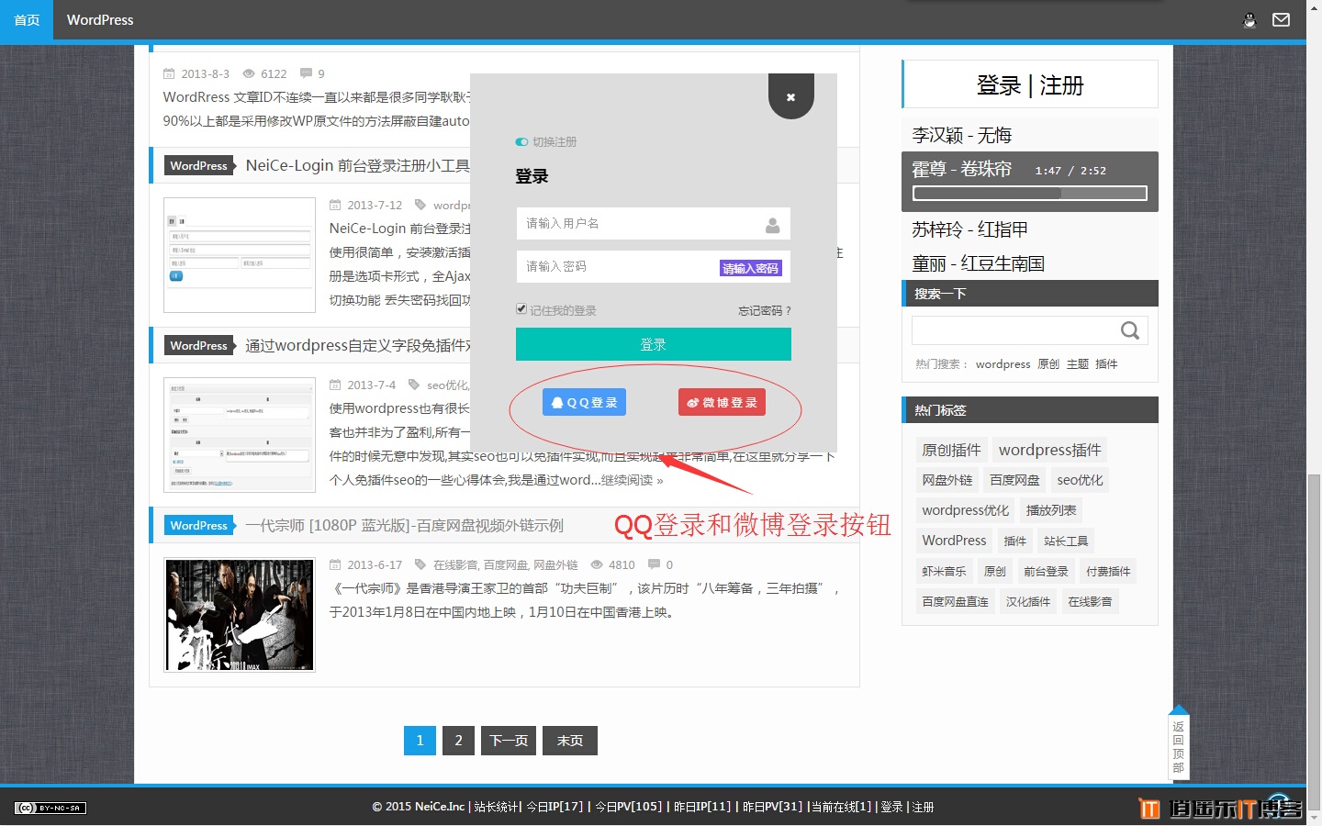Click the 末页 pagination button
Image resolution: width=1322 pixels, height=826 pixels.
click(x=570, y=741)
